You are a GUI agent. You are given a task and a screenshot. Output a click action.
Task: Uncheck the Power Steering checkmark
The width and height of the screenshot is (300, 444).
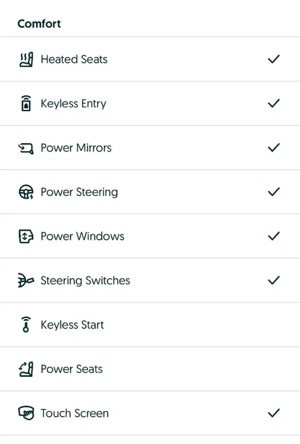coord(274,192)
